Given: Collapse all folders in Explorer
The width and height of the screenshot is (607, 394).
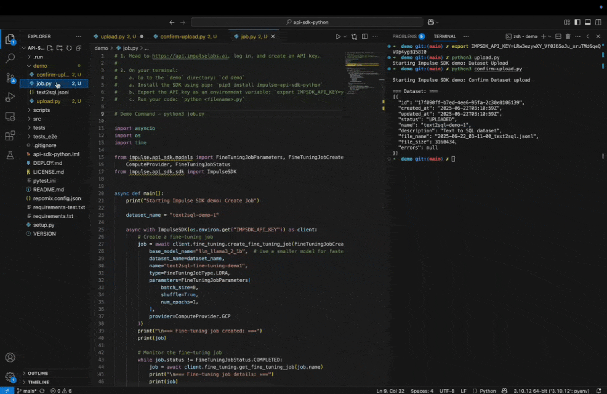Looking at the screenshot, I should (x=79, y=48).
